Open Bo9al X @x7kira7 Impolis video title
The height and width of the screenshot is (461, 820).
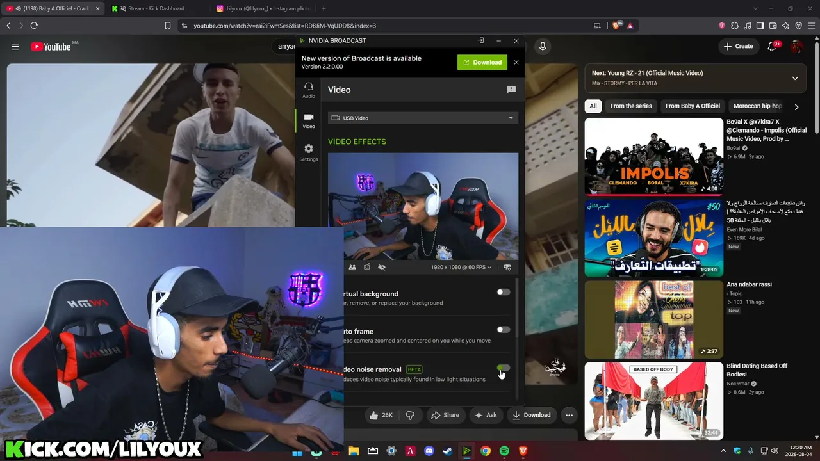[766, 130]
